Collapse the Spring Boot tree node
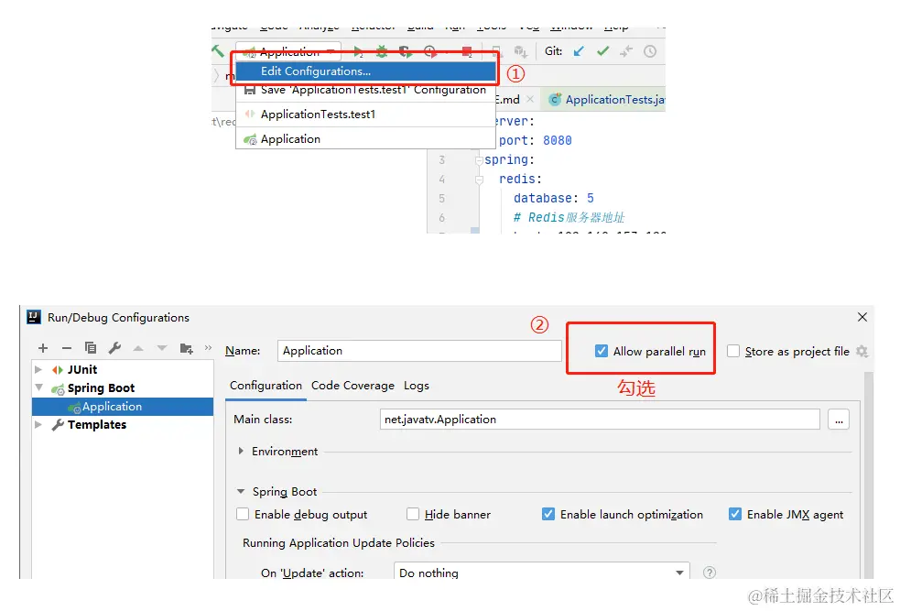900x611 pixels. (38, 387)
